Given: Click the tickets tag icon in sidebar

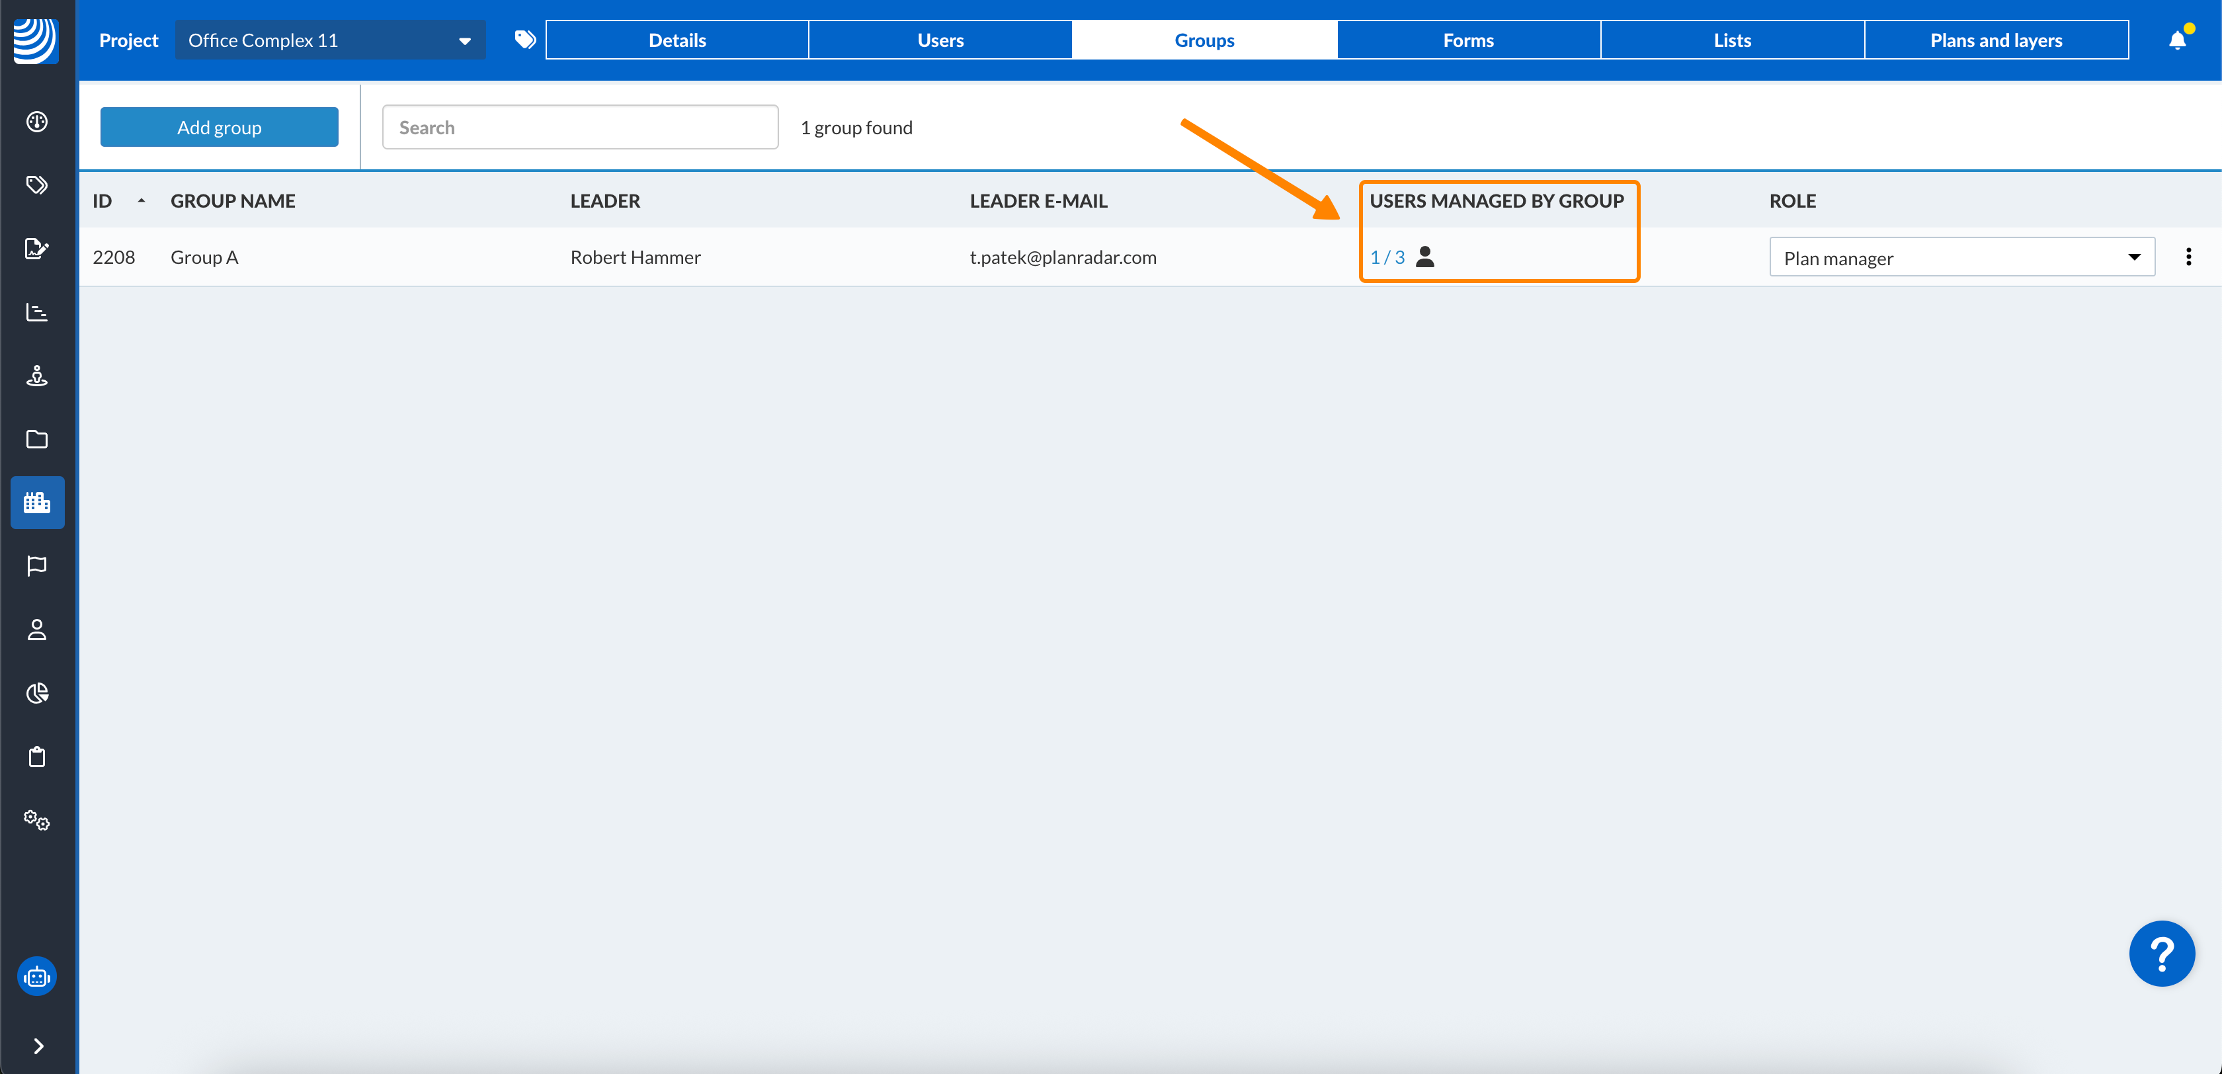Looking at the screenshot, I should coord(36,185).
